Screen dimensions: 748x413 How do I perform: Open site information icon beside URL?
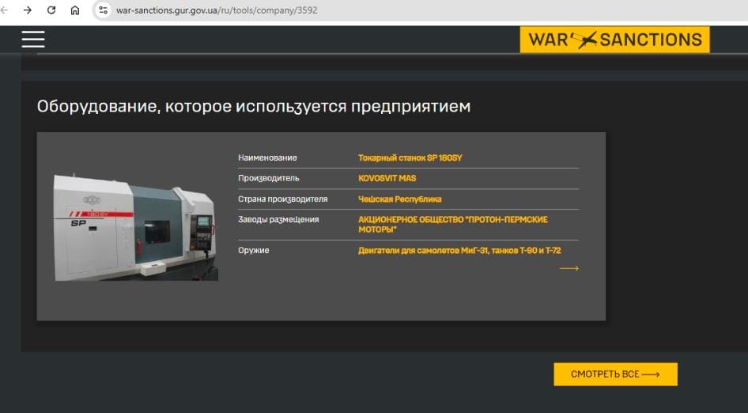point(103,10)
